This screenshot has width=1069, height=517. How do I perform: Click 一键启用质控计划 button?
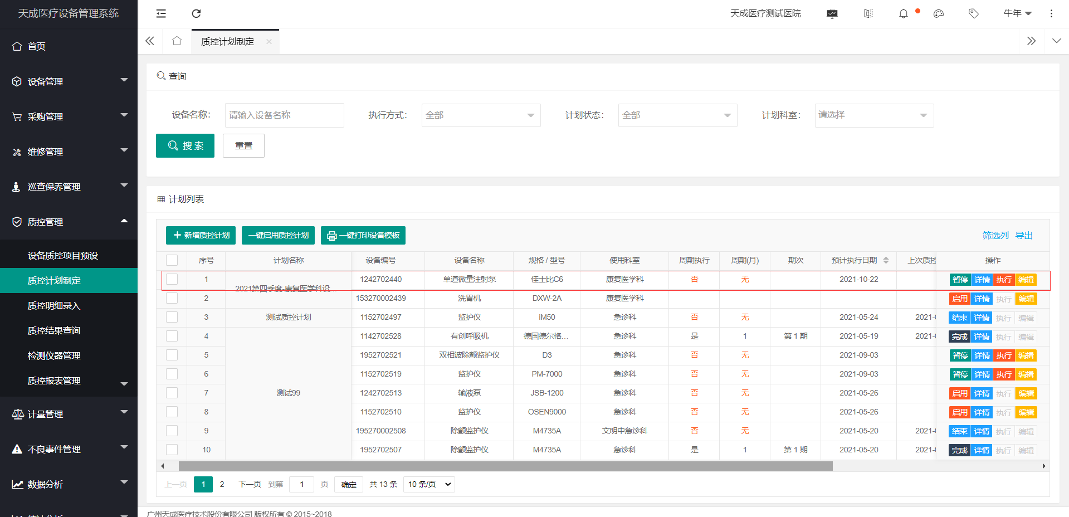pos(278,235)
